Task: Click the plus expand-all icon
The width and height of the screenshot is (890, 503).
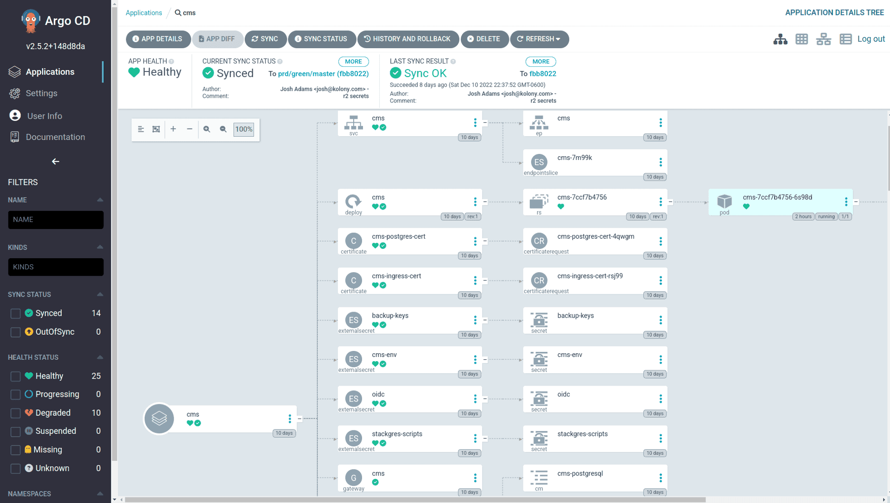Action: 173,129
